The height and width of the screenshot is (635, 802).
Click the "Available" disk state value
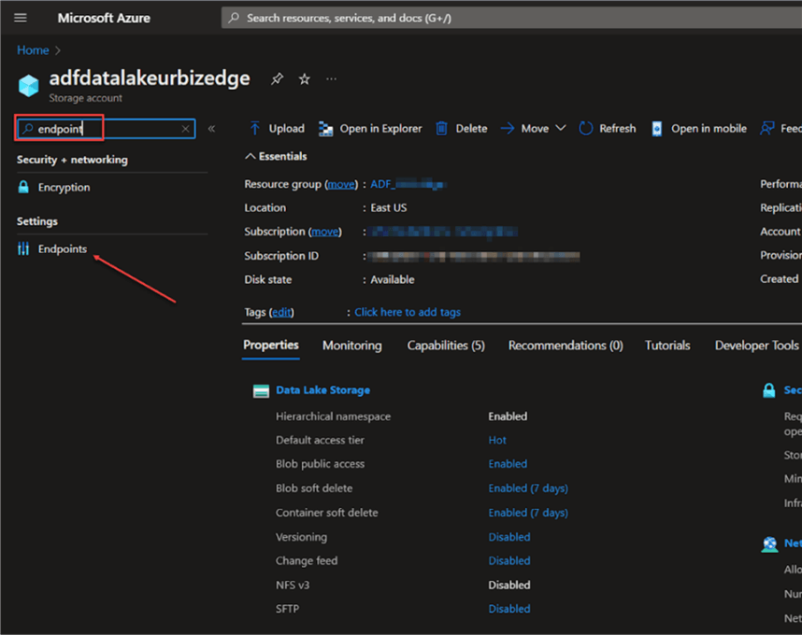[393, 280]
